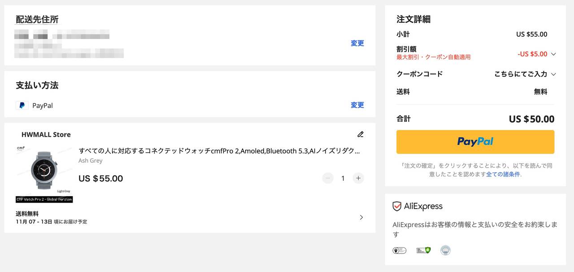This screenshot has height=272, width=574.
Task: Click the round blue certification seal badge
Action: [445, 250]
